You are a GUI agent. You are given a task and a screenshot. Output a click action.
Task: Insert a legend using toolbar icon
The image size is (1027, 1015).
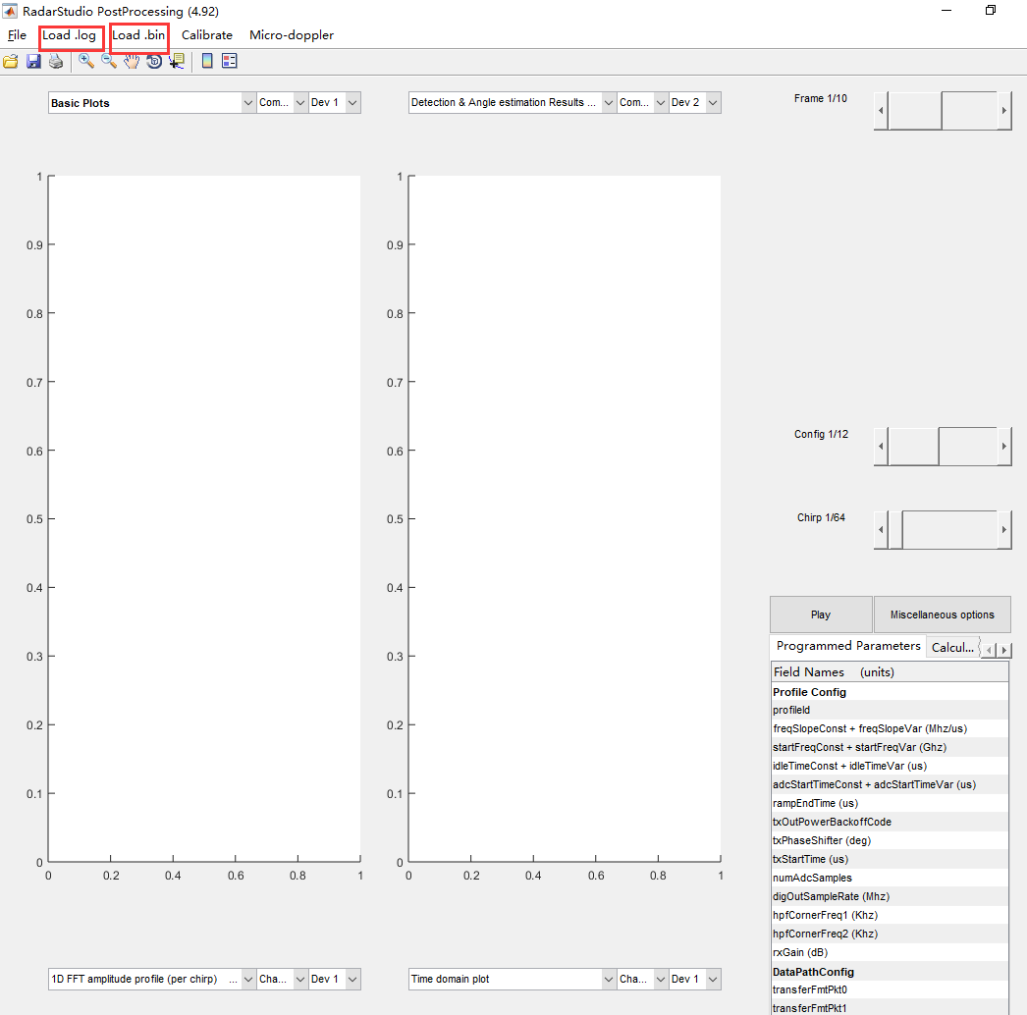[x=229, y=62]
